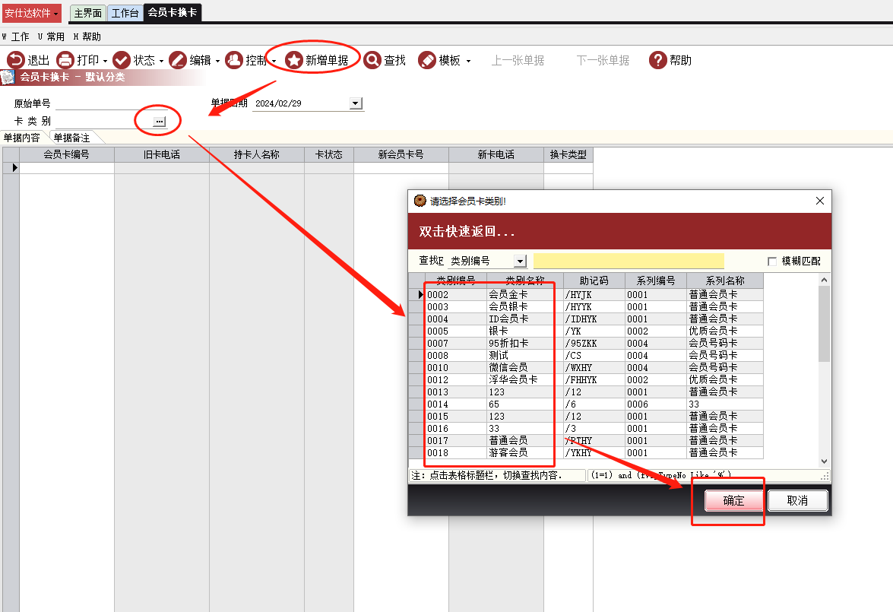
Task: Click the 状态 status checkmark icon
Action: pos(122,60)
